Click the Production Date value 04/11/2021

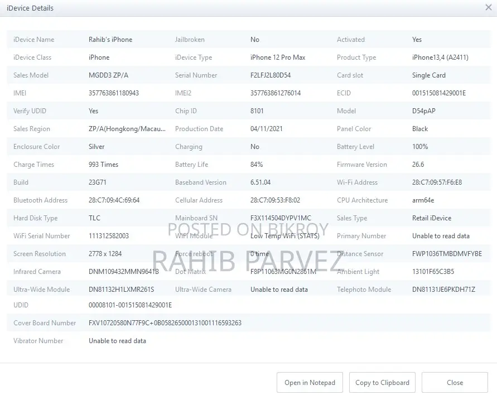tap(266, 129)
